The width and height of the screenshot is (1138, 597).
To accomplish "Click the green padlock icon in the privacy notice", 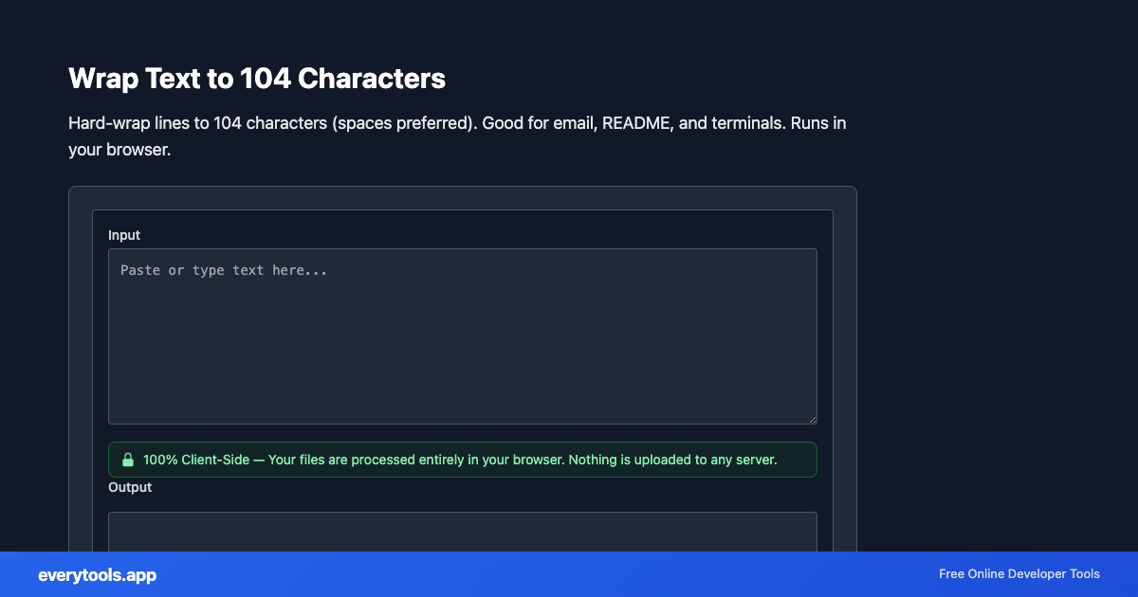I will click(x=128, y=460).
